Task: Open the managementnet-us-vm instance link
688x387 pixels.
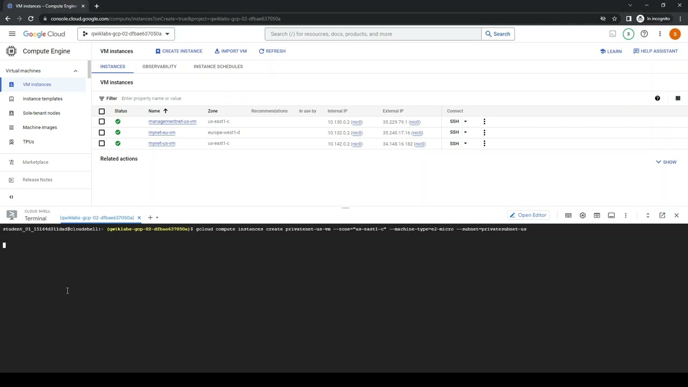Action: [172, 121]
